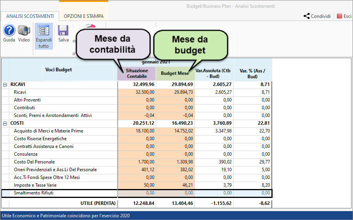Click the 32.499,96 RICAVI total cell
The width and height of the screenshot is (353, 220).
(136, 84)
